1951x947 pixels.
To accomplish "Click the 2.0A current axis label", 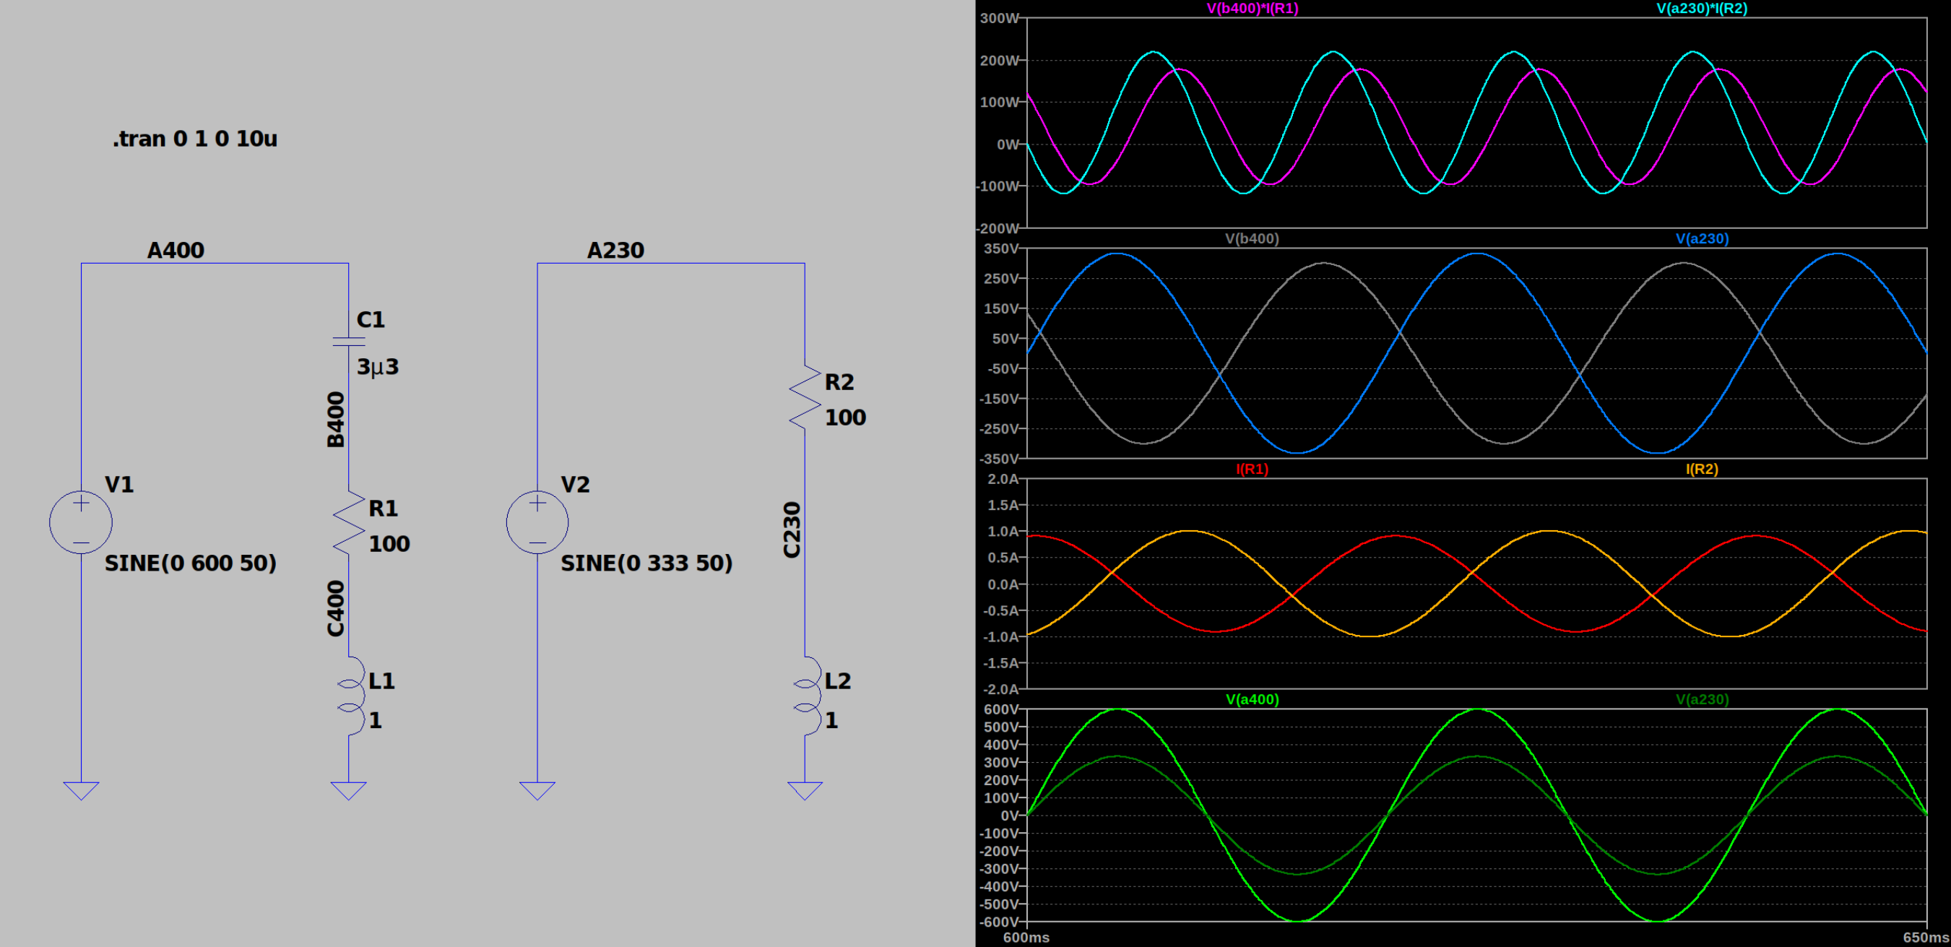I will (1003, 479).
